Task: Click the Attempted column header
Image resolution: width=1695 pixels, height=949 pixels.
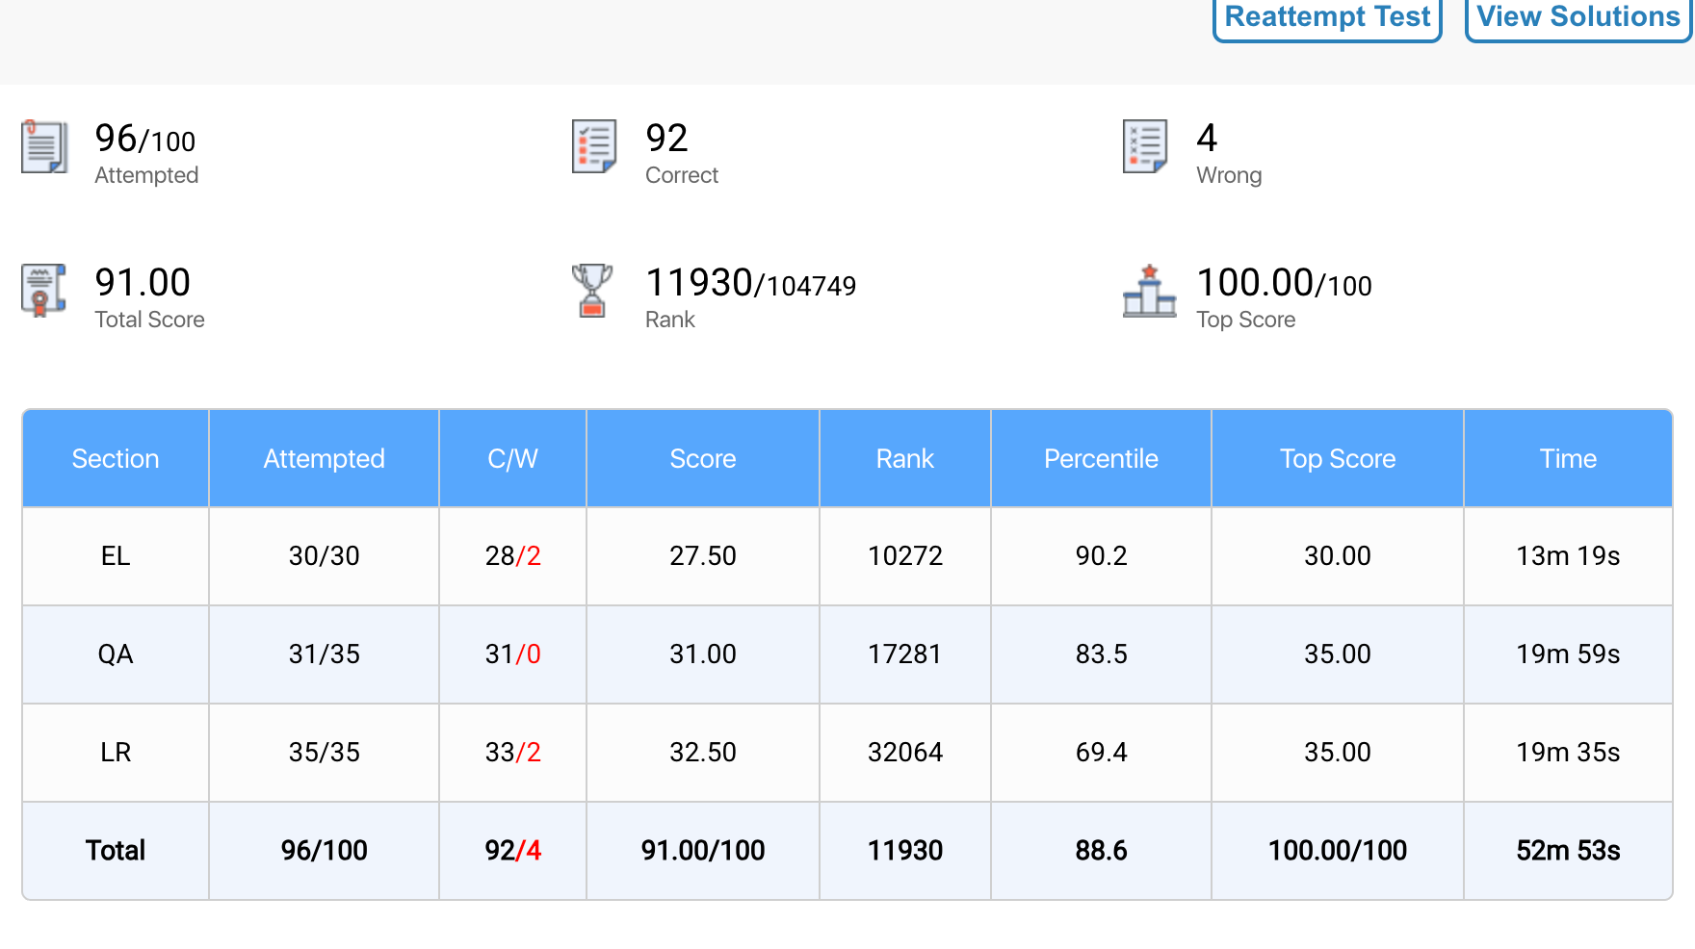Action: tap(324, 459)
